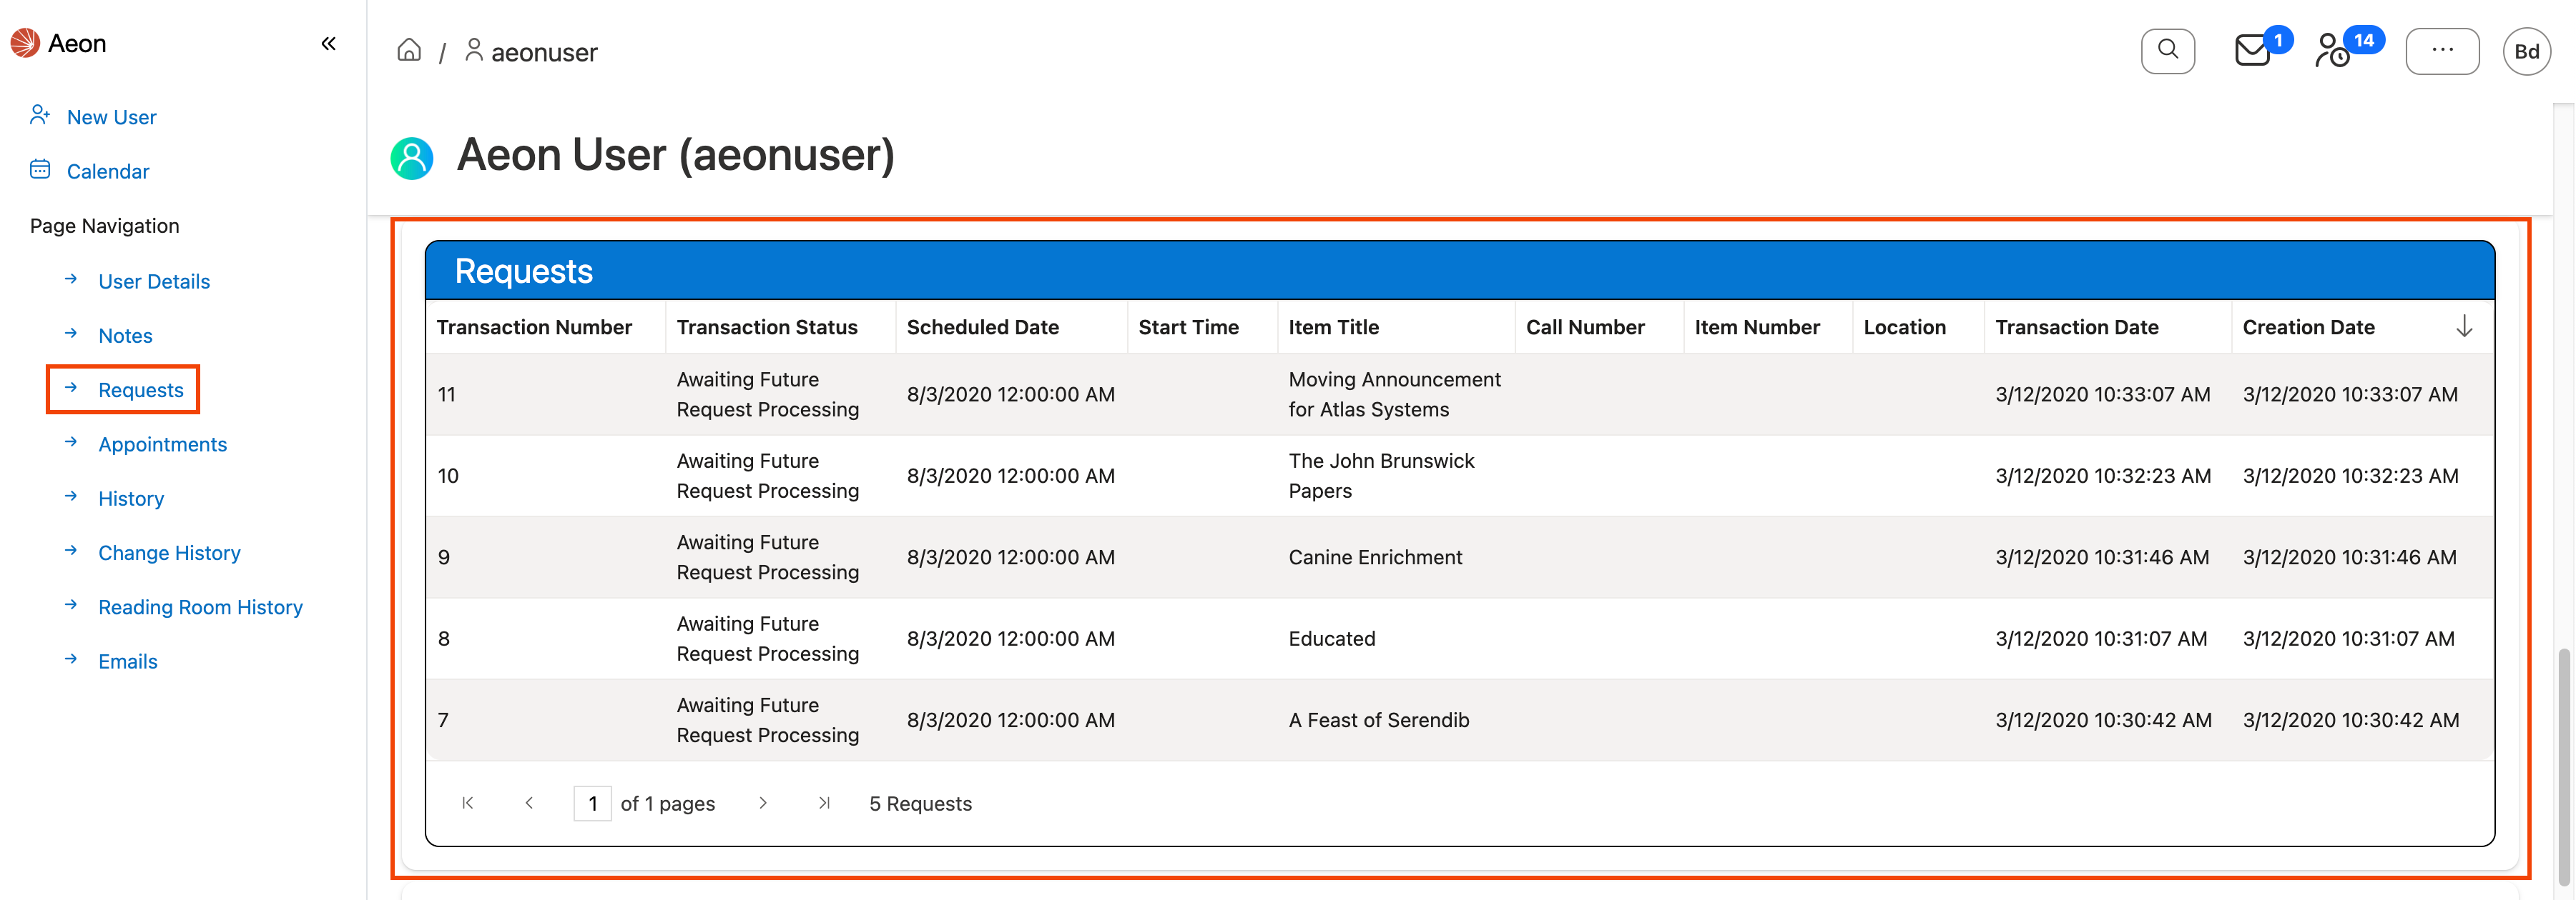Go to the first page of requests
This screenshot has height=900, width=2576.
pos(467,803)
